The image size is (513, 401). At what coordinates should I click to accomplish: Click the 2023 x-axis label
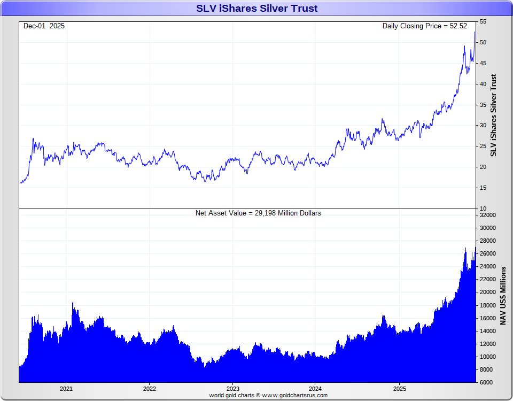[233, 389]
